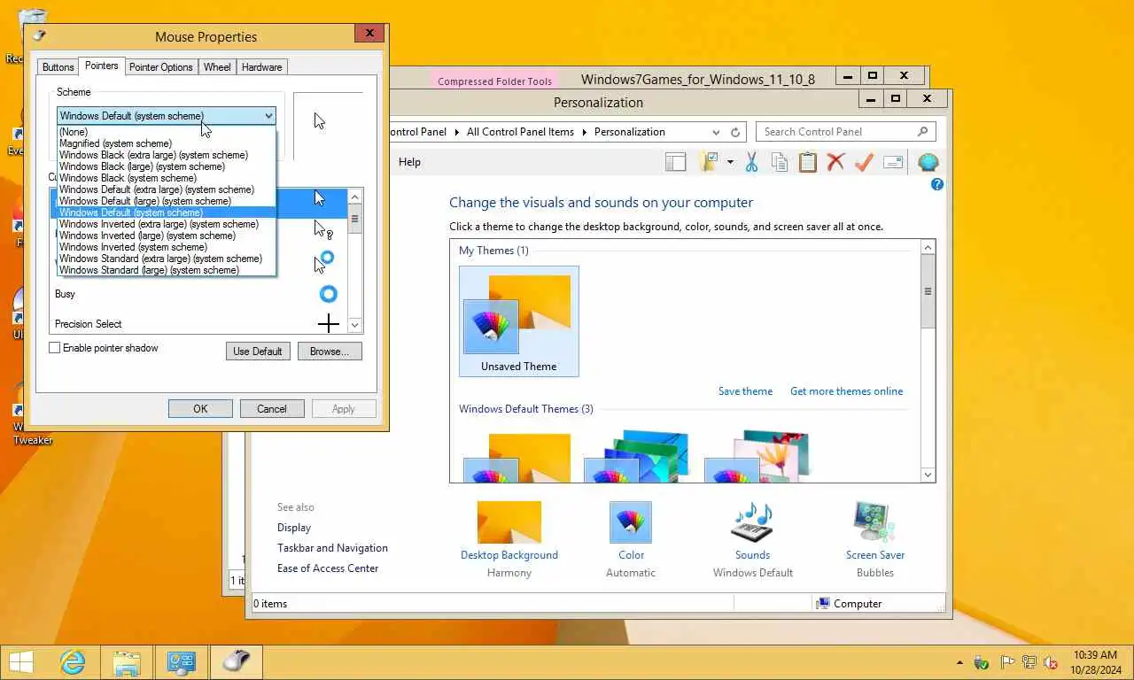The width and height of the screenshot is (1134, 680).
Task: Launch Internet Explorer from the taskbar
Action: [x=72, y=661]
